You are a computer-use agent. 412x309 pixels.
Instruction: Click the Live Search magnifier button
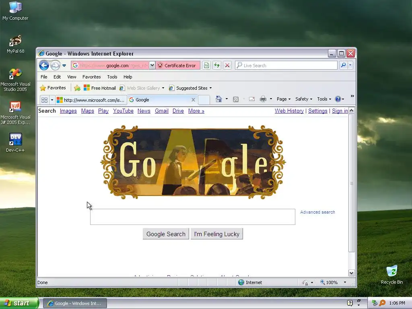point(343,65)
